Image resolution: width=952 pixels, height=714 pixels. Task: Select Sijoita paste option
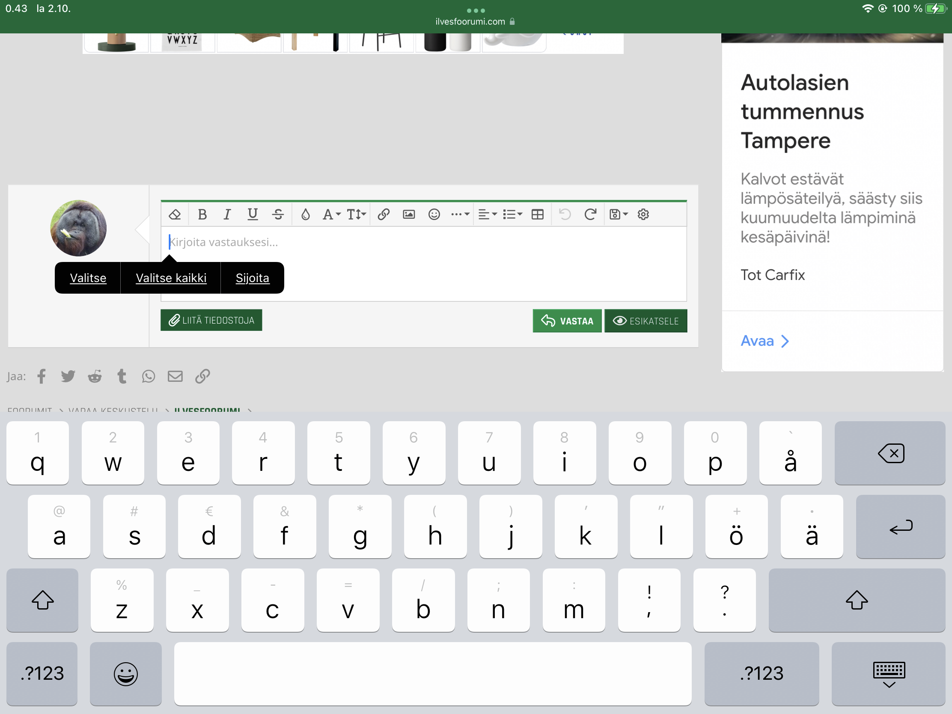[x=252, y=278]
